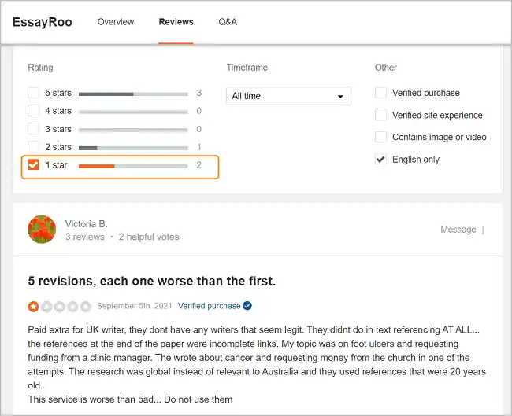
Task: Enable the Verified purchase filter
Action: point(380,93)
